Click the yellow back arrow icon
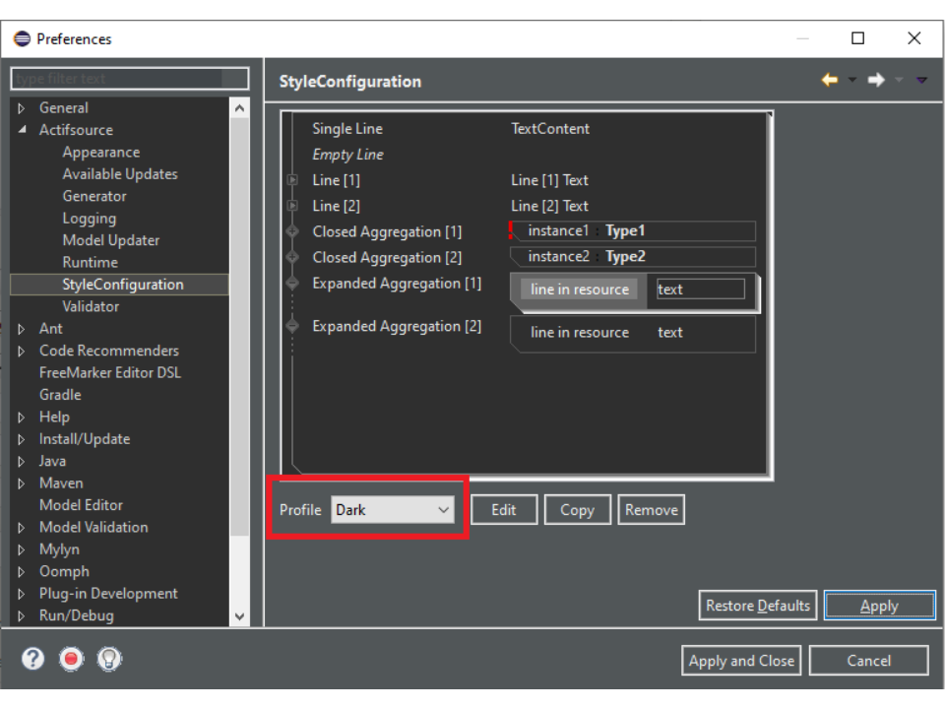Image resolution: width=945 pixels, height=709 pixels. point(830,80)
